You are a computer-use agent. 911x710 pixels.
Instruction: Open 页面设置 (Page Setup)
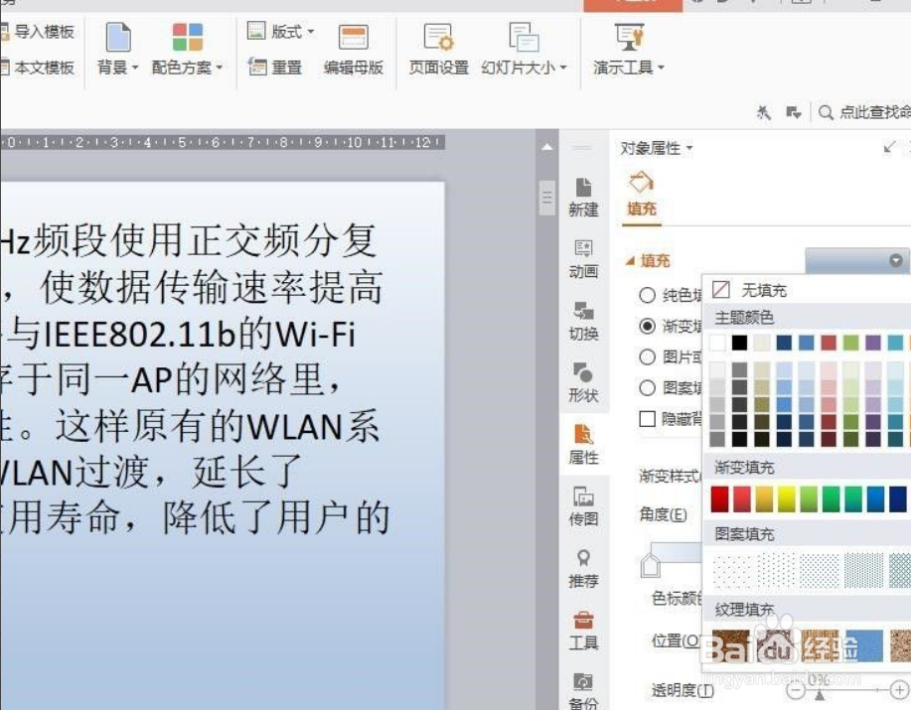click(x=437, y=50)
